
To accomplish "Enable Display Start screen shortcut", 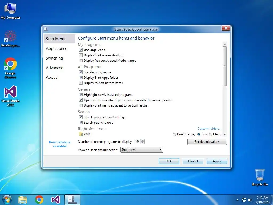I will tap(81, 55).
